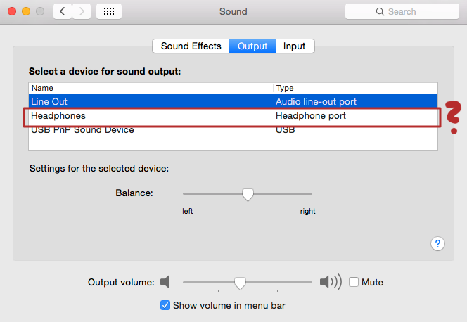
Task: Click the Output volume slider knob
Action: click(240, 283)
